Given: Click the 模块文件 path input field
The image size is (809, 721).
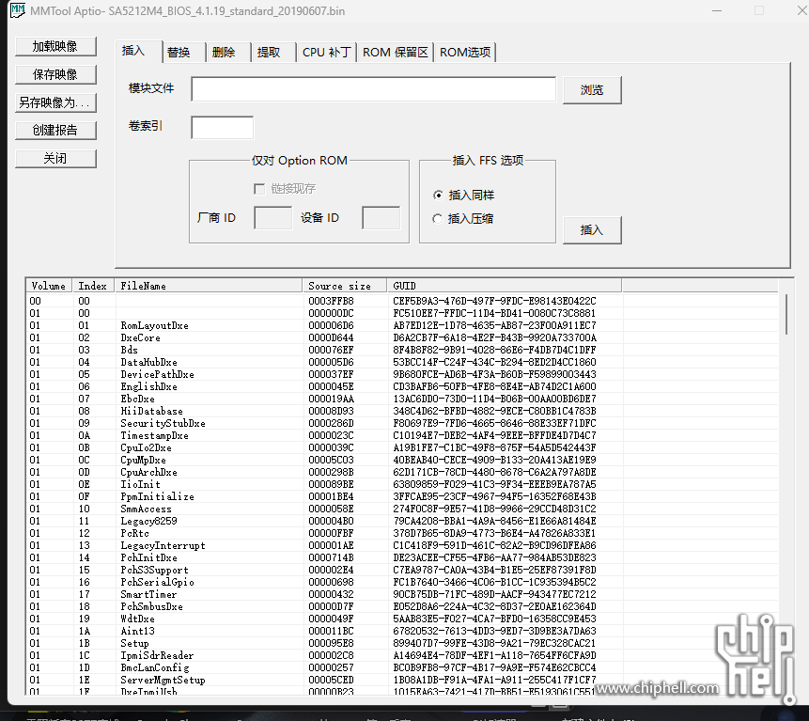Looking at the screenshot, I should [373, 89].
